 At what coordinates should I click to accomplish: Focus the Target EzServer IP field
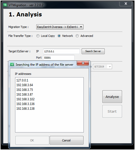62,51
